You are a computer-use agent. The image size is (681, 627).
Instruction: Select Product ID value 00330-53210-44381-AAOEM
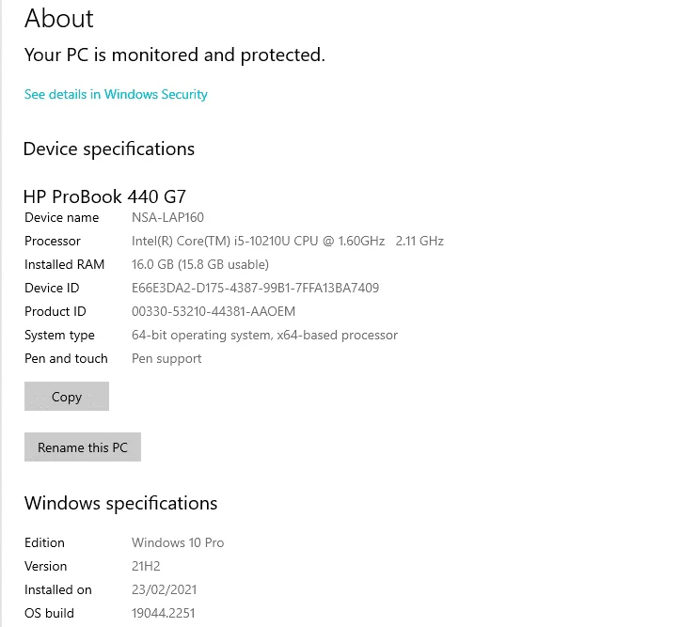coord(214,311)
